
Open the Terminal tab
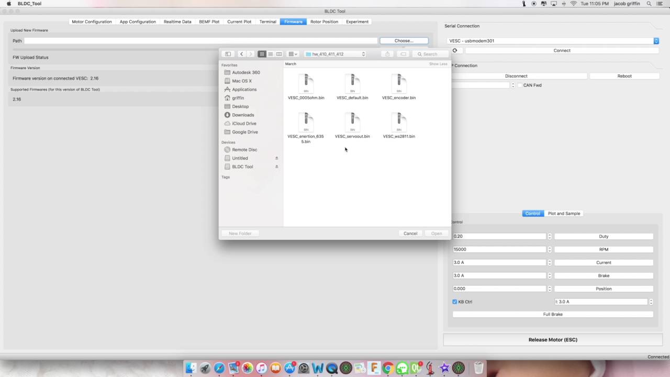pos(268,21)
